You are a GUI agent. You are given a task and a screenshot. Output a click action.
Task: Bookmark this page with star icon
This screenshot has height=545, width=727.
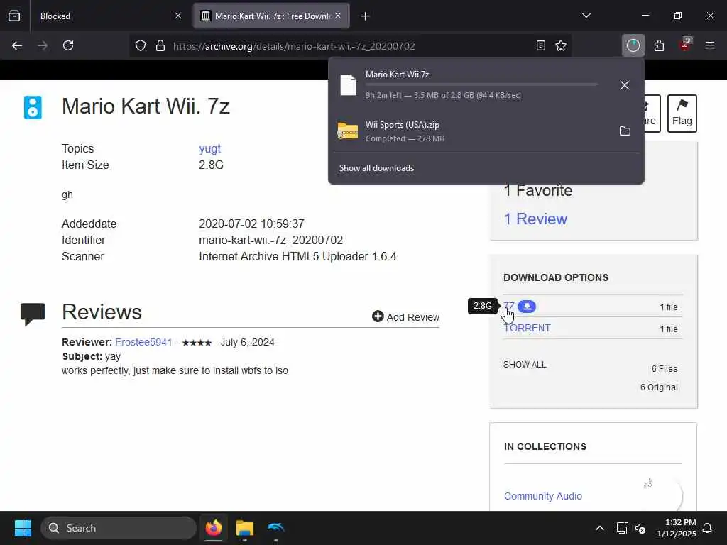coord(561,46)
